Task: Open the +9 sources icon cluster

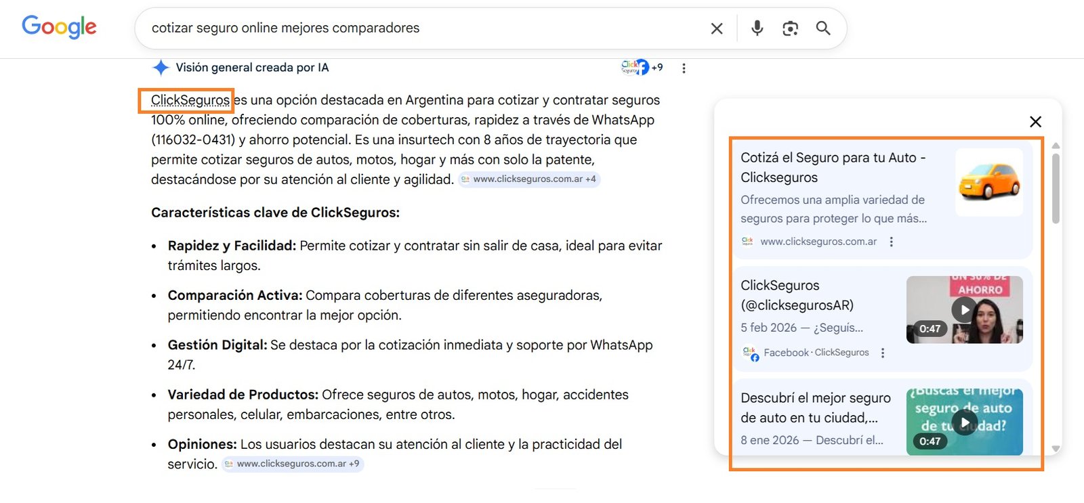Action: point(642,67)
